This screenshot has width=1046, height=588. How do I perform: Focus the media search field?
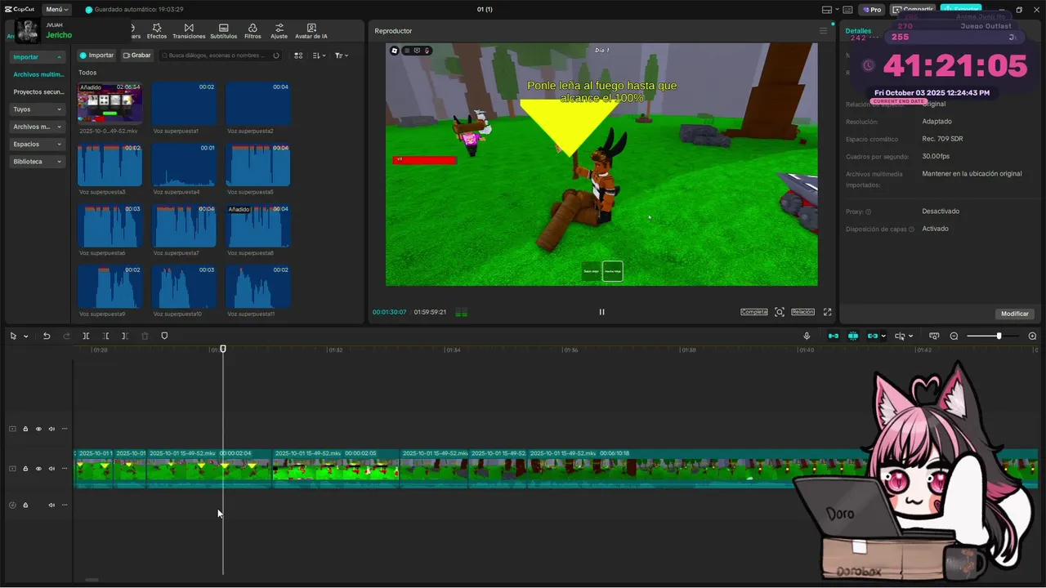tap(220, 56)
